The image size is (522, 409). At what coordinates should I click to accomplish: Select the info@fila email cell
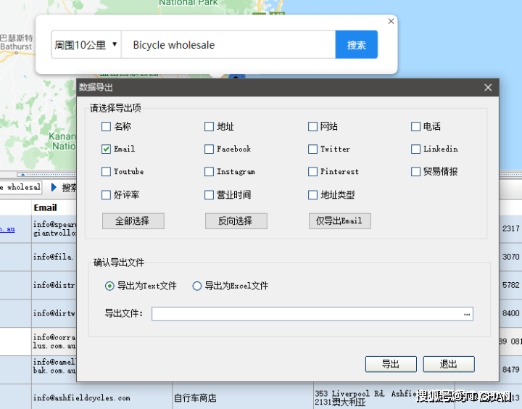click(54, 257)
